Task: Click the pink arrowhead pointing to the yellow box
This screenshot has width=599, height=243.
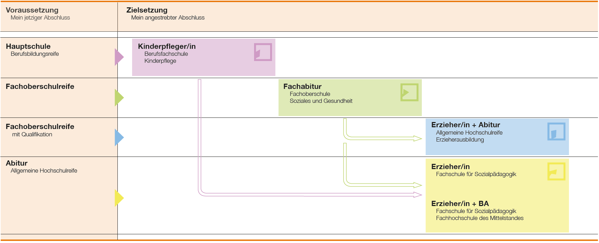Action: pyautogui.click(x=418, y=195)
